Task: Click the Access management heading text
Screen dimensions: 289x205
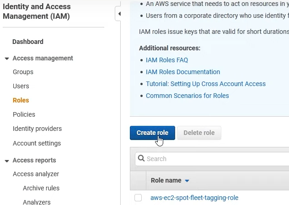Action: 43,58
